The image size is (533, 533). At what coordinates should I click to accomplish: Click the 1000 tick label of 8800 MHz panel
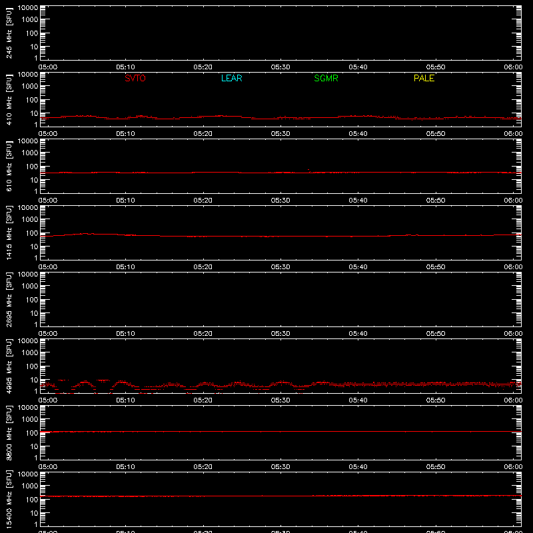click(x=30, y=420)
